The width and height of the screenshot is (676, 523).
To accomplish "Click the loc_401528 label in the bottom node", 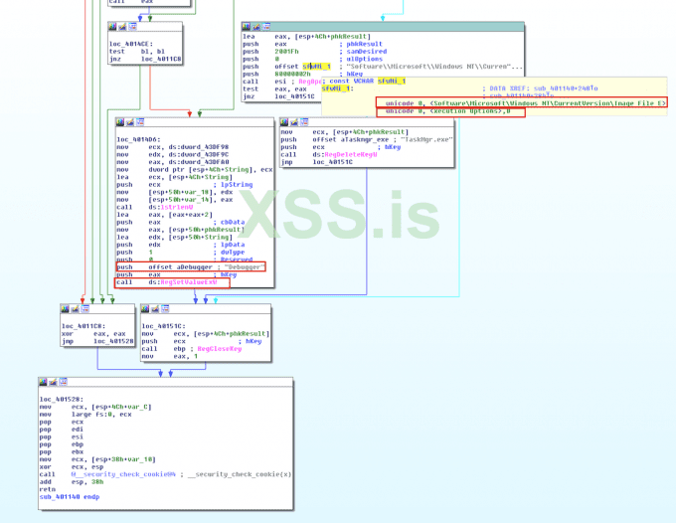I will [x=62, y=400].
